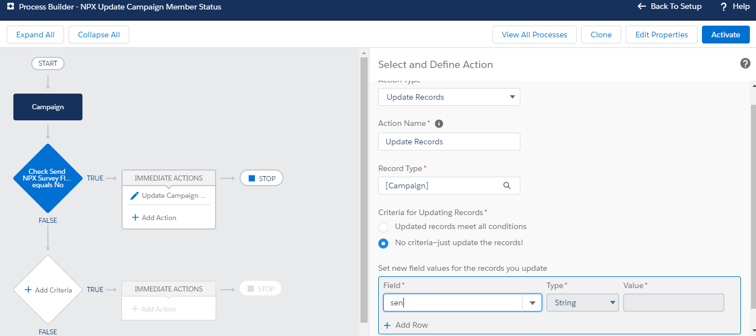The height and width of the screenshot is (336, 756).
Task: Click the Campaign object node
Action: point(48,107)
